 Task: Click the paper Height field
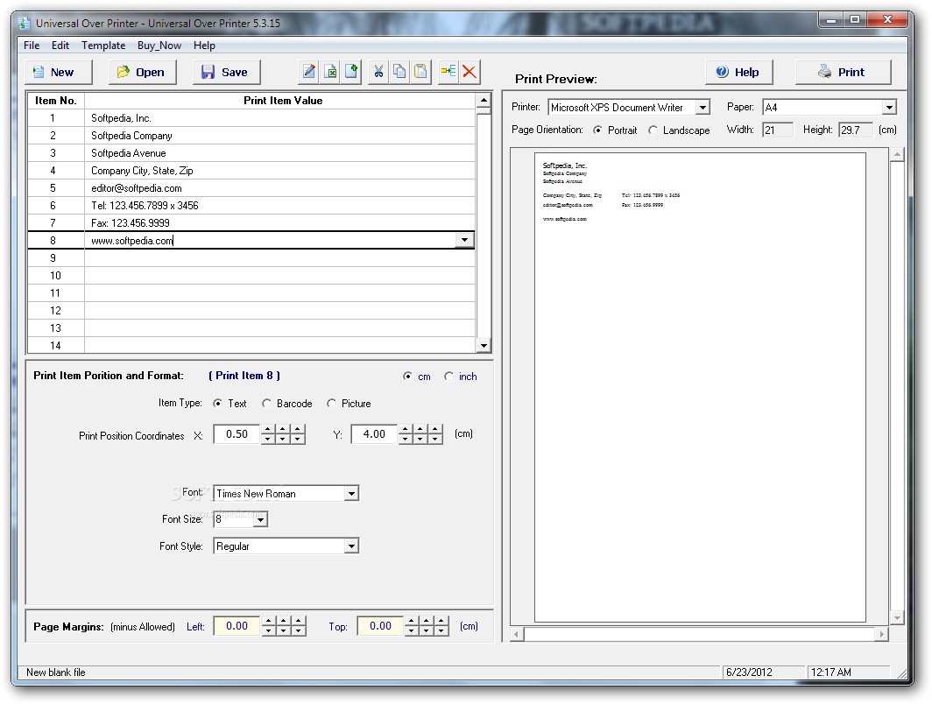[x=855, y=130]
